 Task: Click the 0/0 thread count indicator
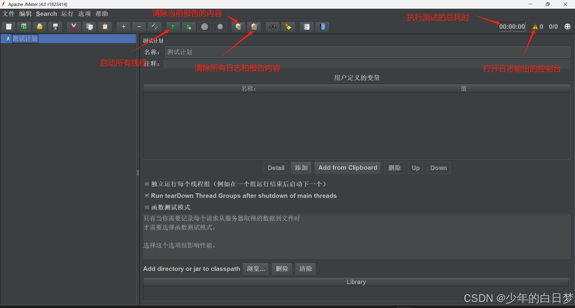tap(553, 27)
